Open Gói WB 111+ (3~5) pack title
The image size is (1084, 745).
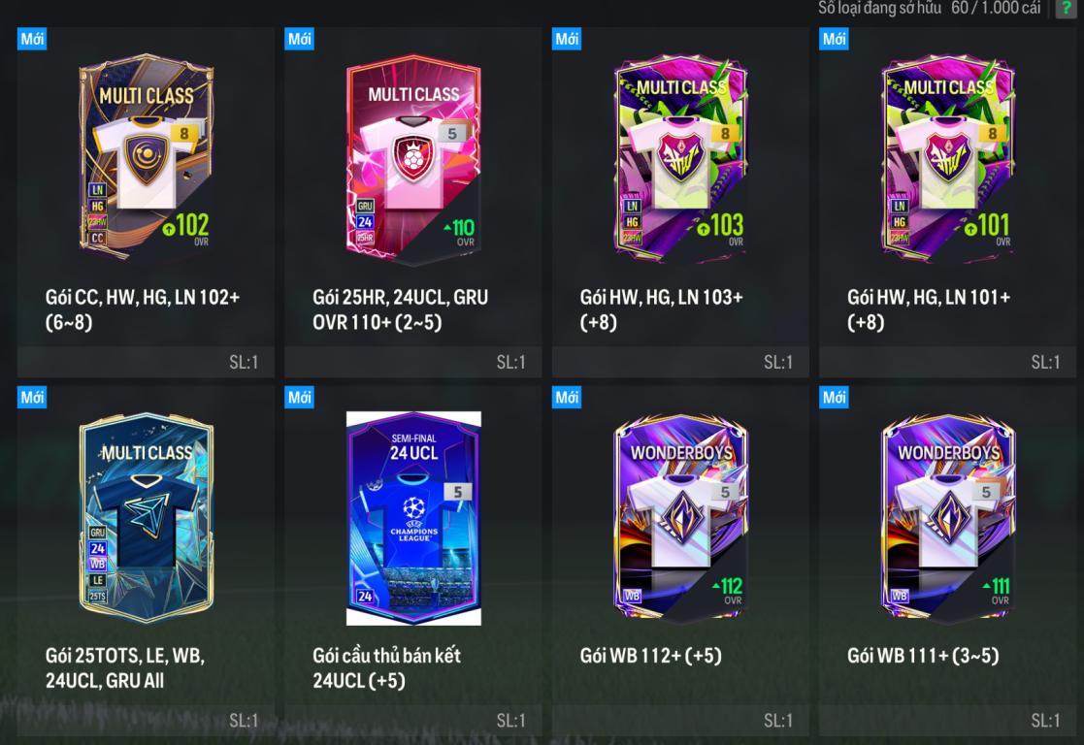click(923, 655)
